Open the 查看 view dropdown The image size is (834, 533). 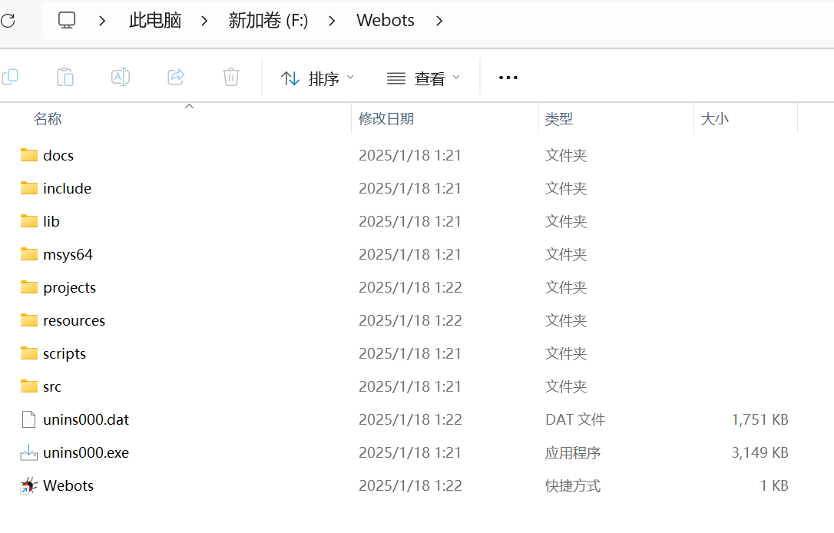[423, 78]
